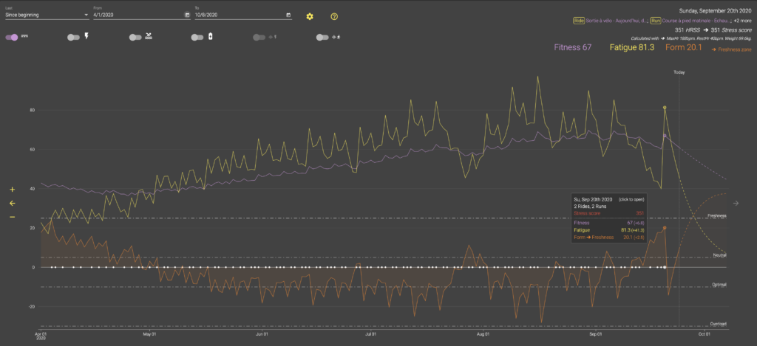
Task: Click the From date calendar icon
Action: tap(187, 15)
